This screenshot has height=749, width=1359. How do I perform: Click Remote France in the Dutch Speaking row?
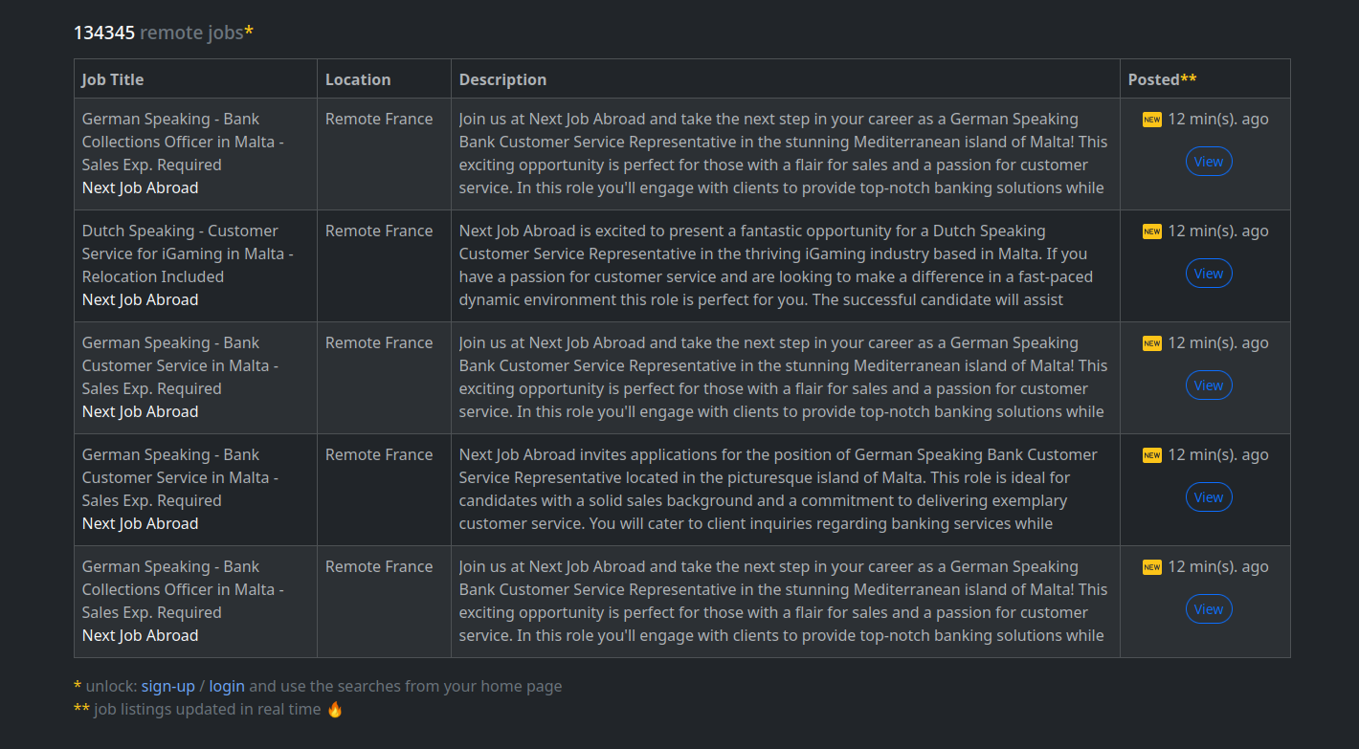[x=379, y=231]
